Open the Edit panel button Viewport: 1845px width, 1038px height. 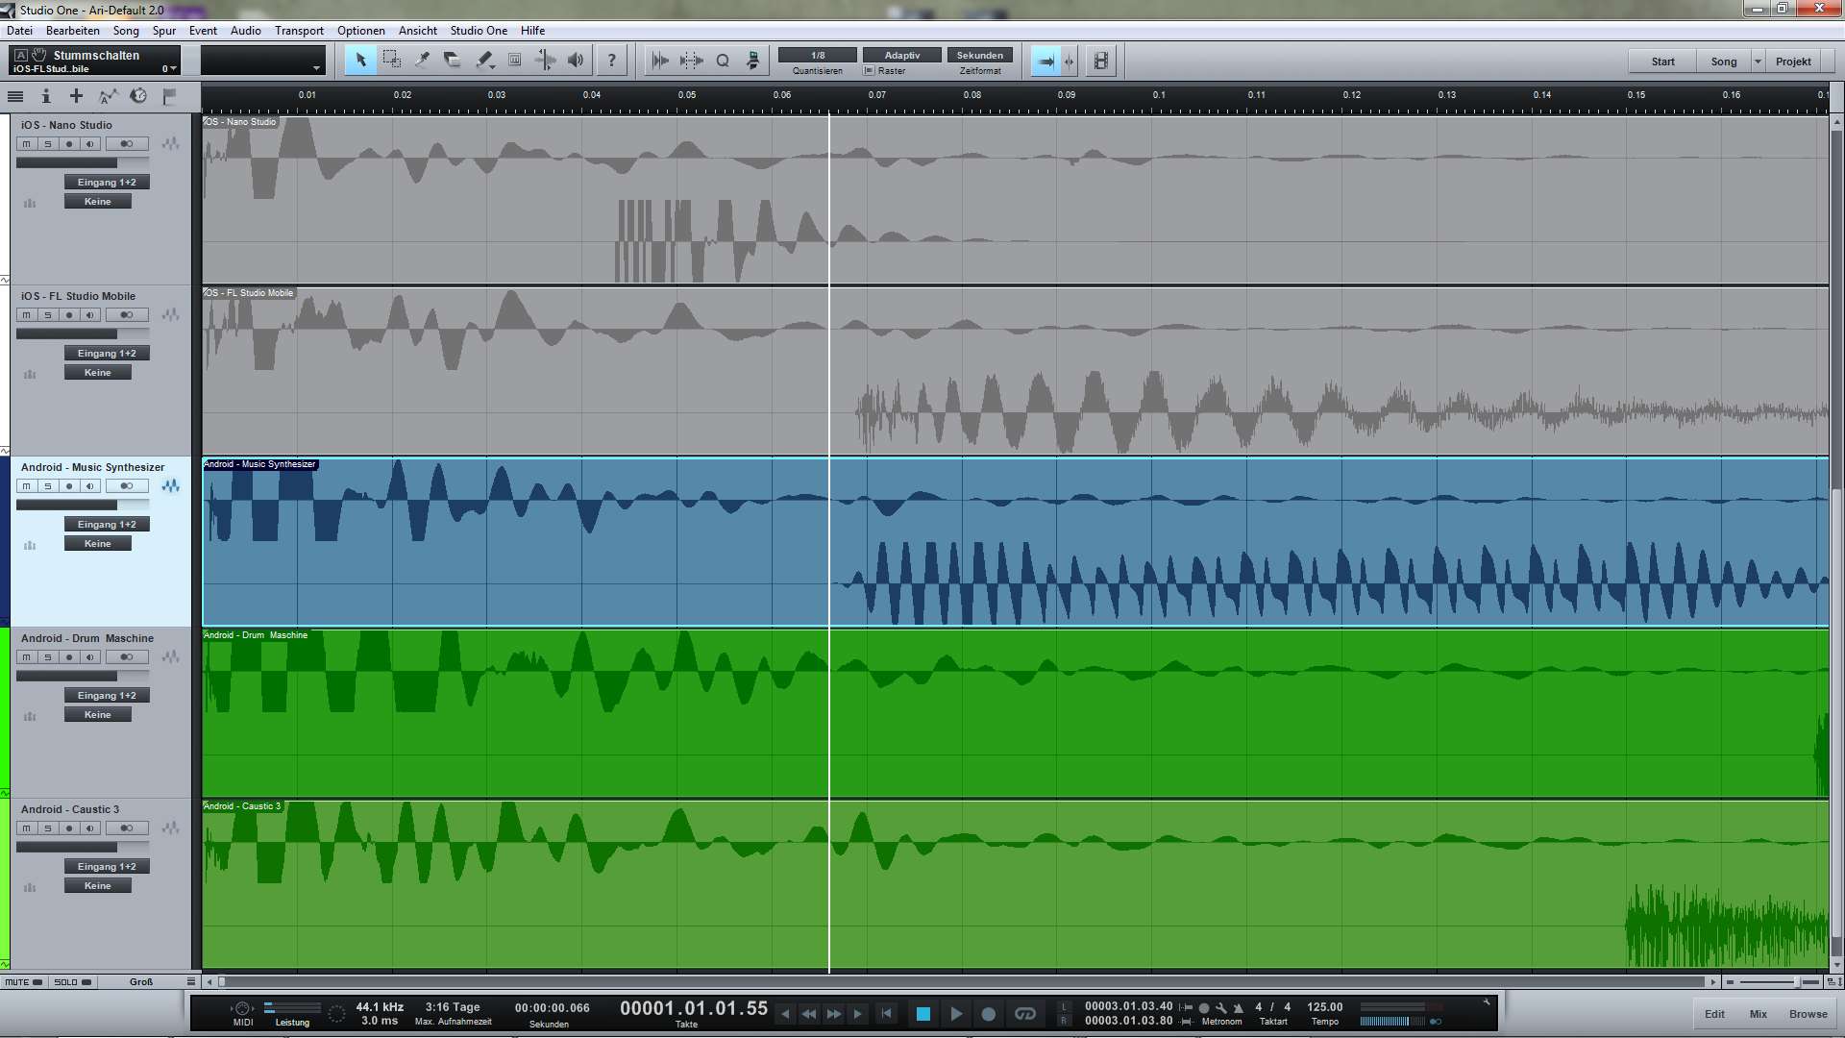pyautogui.click(x=1714, y=1014)
